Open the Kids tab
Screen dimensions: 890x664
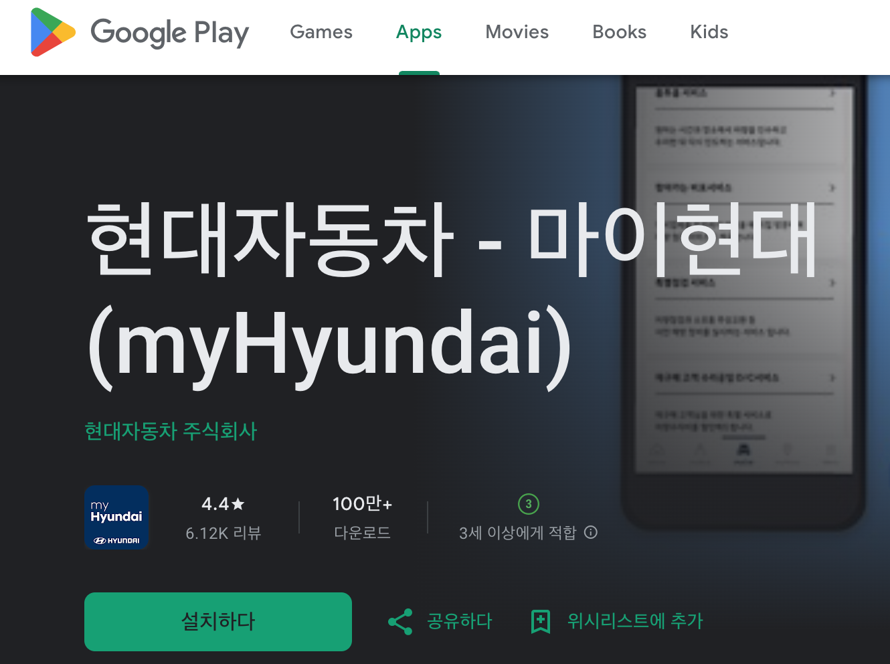pyautogui.click(x=709, y=32)
